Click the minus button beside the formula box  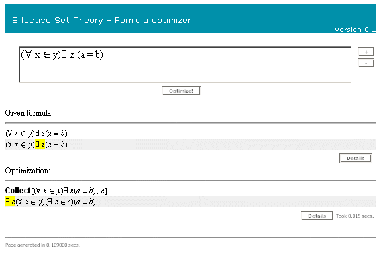pyautogui.click(x=366, y=64)
